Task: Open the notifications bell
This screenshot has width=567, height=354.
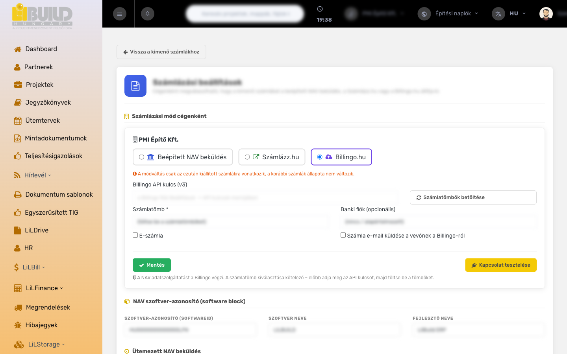Action: (148, 14)
